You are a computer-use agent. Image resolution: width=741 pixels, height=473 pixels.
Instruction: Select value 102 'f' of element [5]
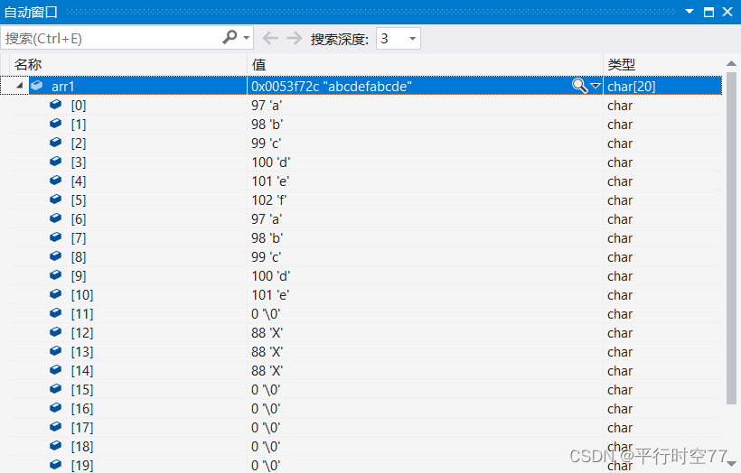[x=269, y=200]
